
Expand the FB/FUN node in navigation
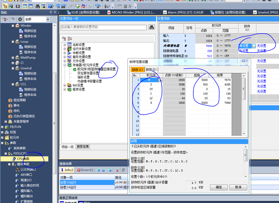[x=2, y=127]
